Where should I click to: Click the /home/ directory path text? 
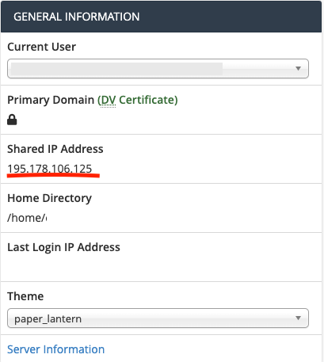tap(27, 218)
